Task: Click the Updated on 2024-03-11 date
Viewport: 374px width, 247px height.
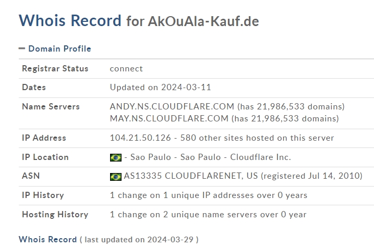Action: (161, 87)
